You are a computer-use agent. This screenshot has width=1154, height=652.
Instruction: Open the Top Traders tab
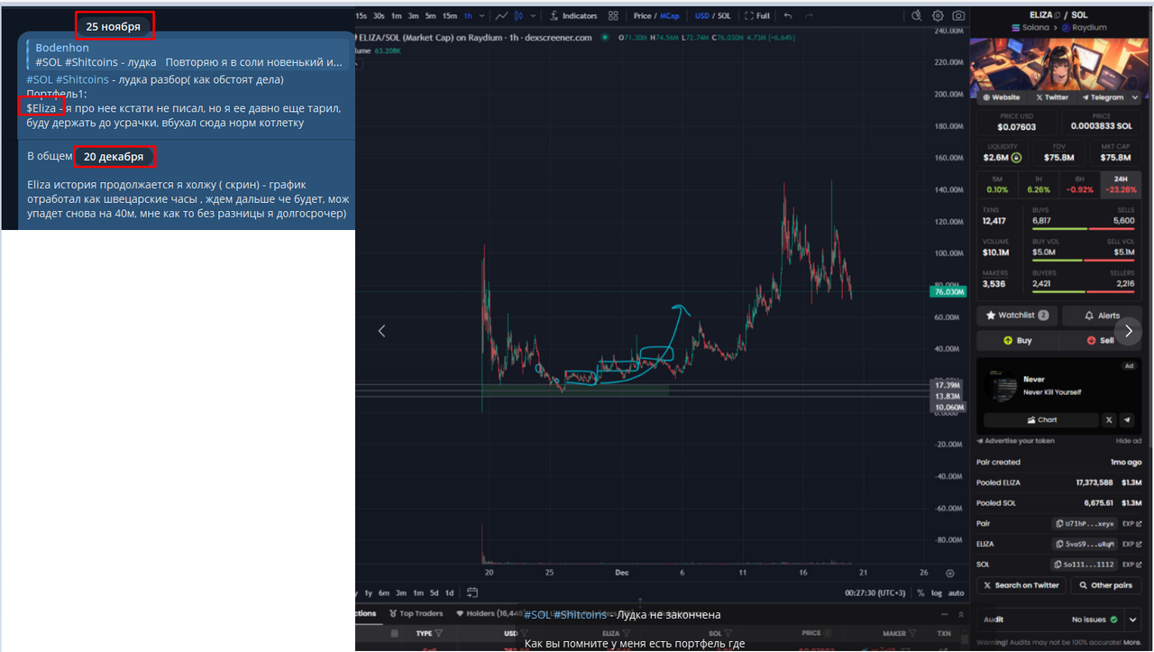(417, 613)
